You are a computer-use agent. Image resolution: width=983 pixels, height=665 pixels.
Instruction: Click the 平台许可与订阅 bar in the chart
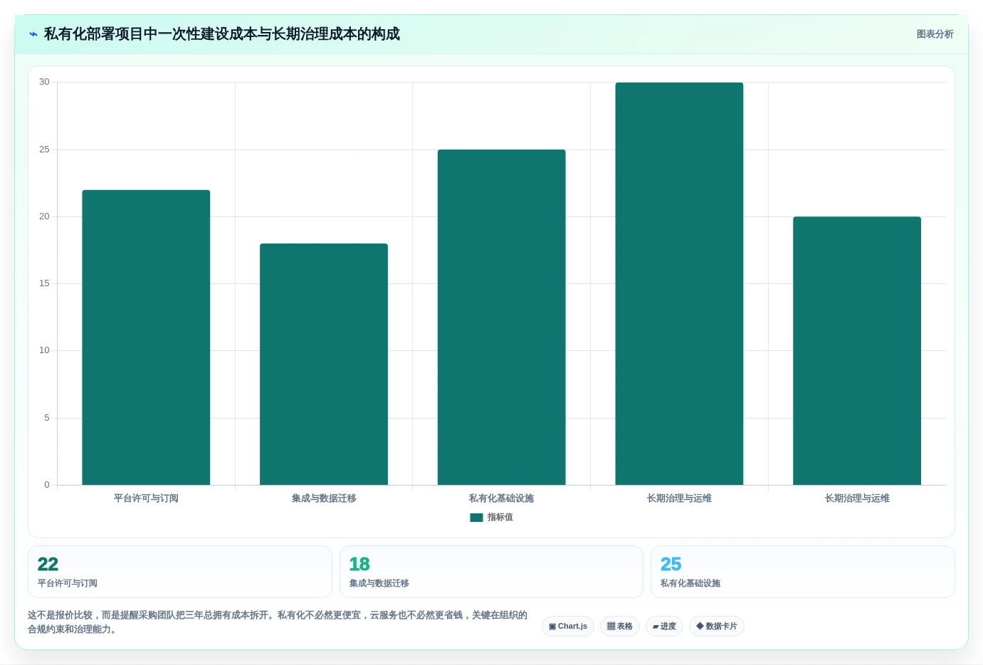tap(146, 337)
